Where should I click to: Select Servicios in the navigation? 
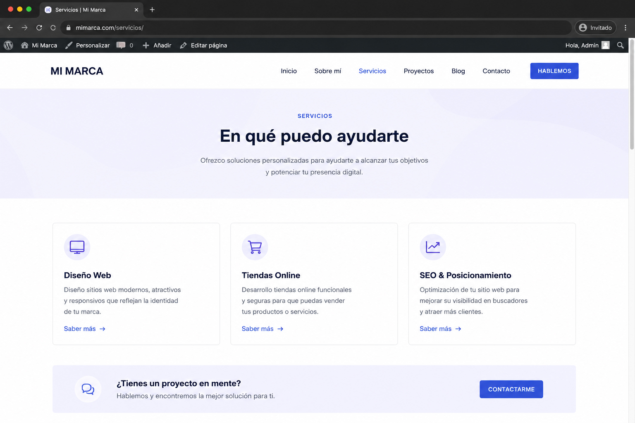click(372, 71)
